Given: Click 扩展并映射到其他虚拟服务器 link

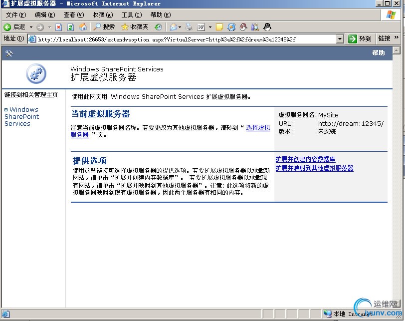Looking at the screenshot, I should coord(314,168).
